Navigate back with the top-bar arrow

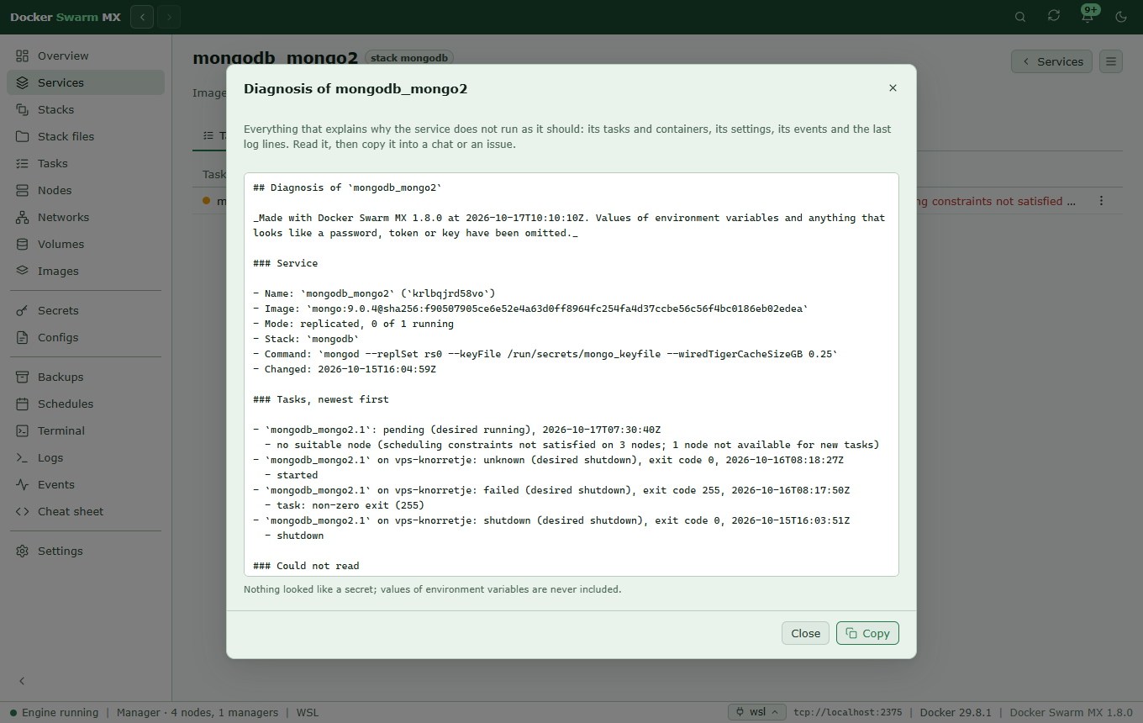(142, 17)
